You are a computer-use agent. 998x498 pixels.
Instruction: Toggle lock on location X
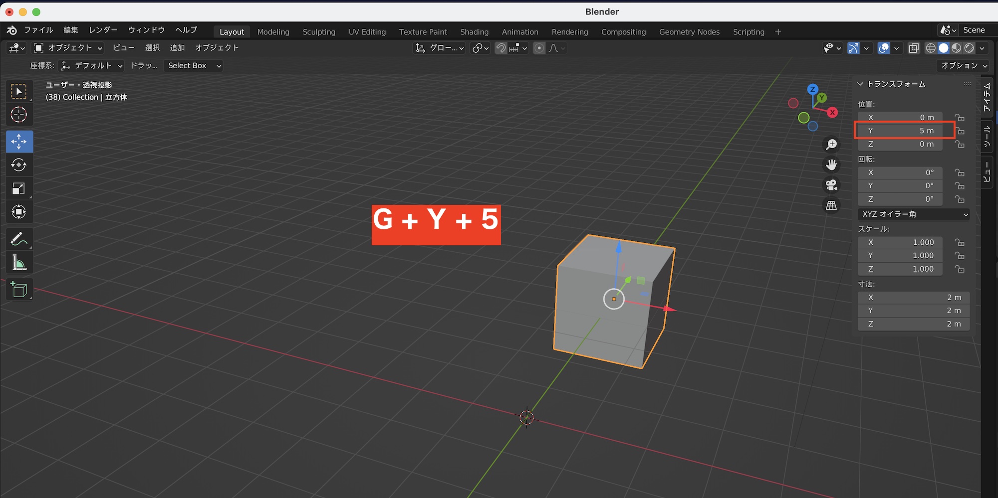(x=960, y=118)
